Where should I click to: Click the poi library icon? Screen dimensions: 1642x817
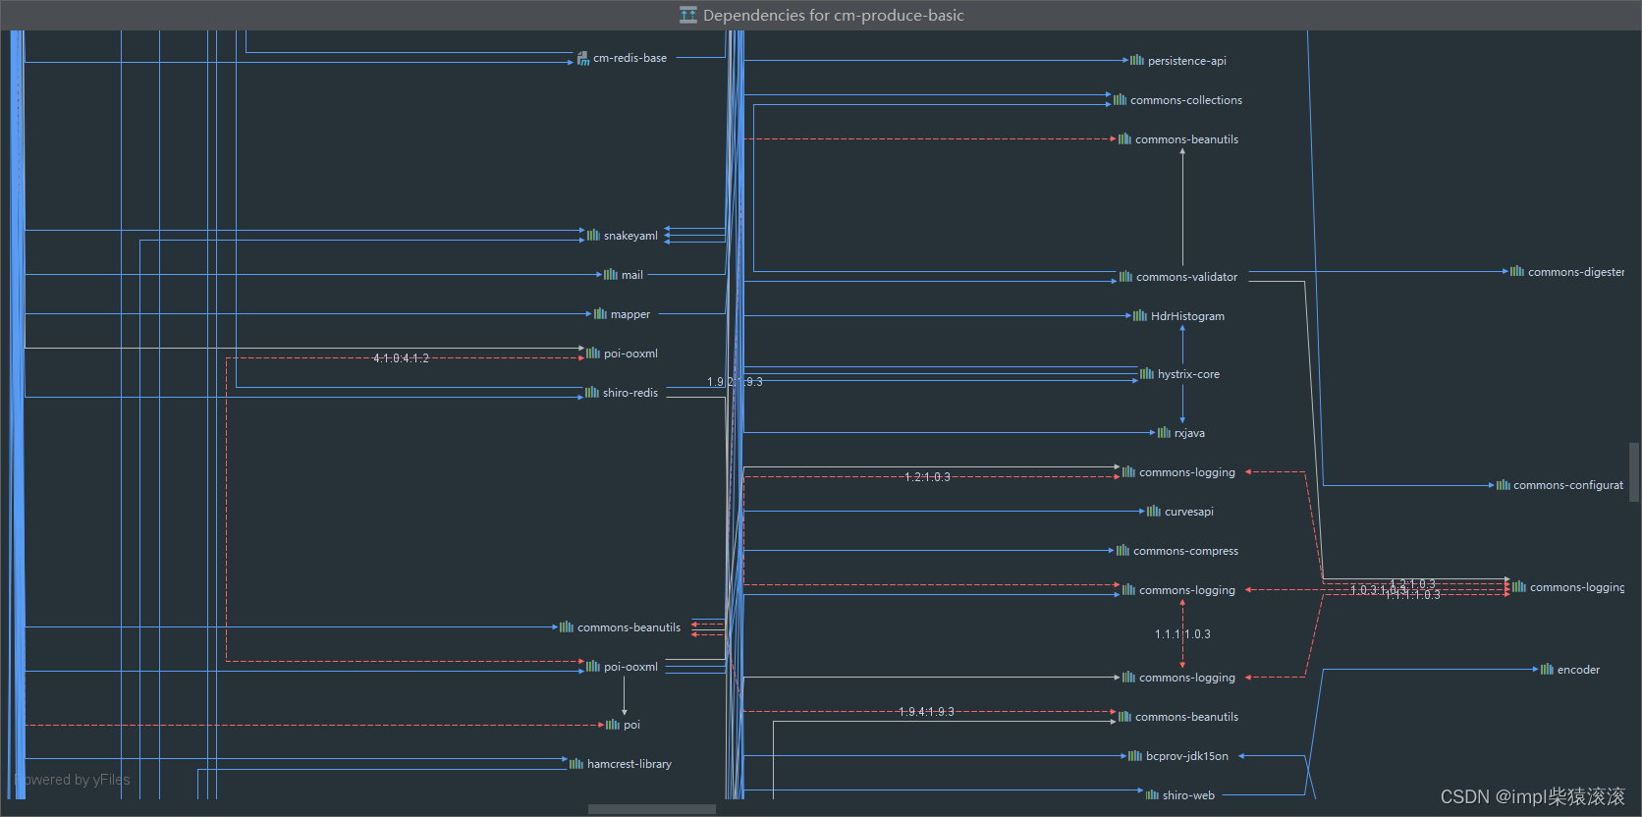coord(613,725)
